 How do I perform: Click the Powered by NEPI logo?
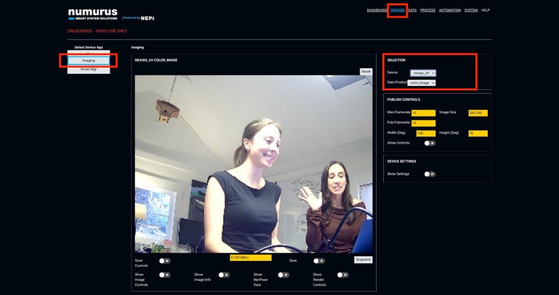click(138, 18)
